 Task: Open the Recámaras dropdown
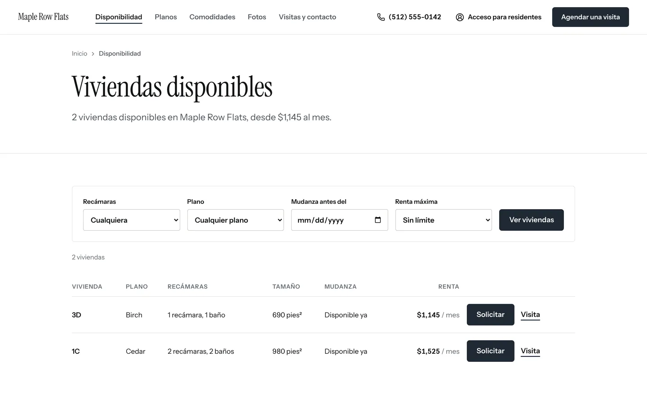(x=132, y=220)
